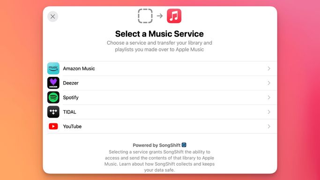Image resolution: width=320 pixels, height=180 pixels.
Task: Click the green Spotify logo icon
Action: (53, 97)
